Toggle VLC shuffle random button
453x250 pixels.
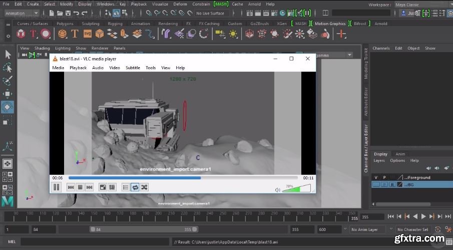(x=144, y=187)
